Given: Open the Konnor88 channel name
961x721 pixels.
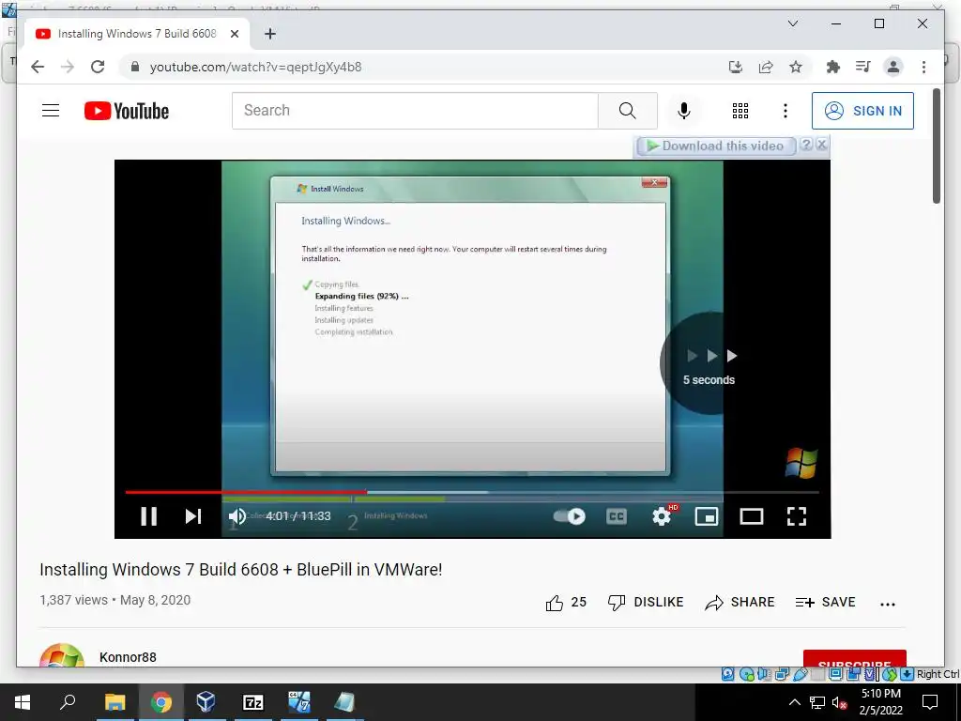Looking at the screenshot, I should [128, 657].
